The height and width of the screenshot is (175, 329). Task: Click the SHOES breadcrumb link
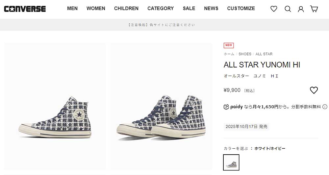[245, 54]
